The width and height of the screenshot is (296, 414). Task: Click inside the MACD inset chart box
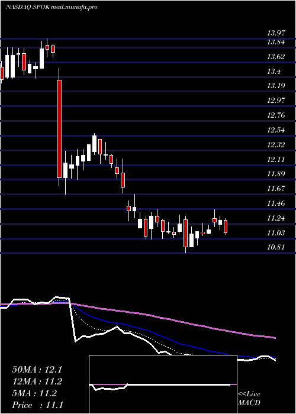(163, 384)
